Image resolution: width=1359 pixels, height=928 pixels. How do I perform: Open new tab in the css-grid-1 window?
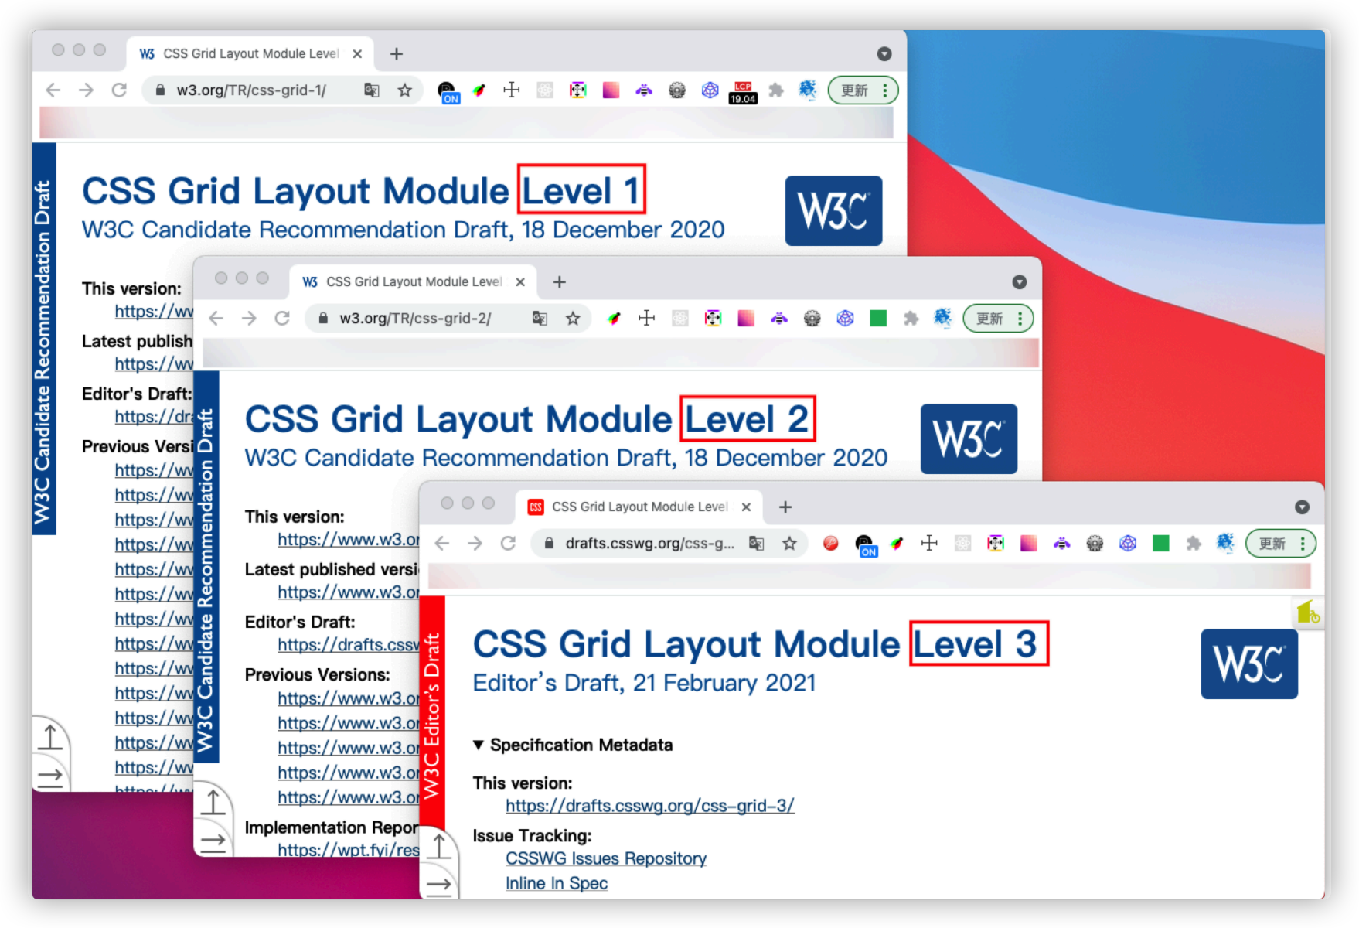(x=397, y=53)
